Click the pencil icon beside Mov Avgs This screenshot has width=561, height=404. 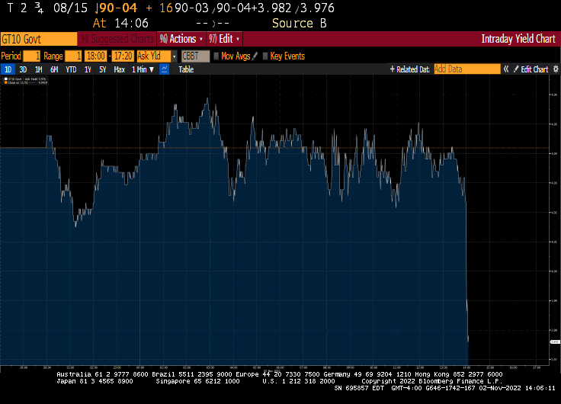[255, 56]
